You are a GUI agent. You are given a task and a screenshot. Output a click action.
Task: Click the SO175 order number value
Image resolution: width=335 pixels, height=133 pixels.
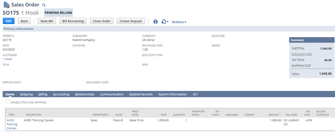click(7, 40)
